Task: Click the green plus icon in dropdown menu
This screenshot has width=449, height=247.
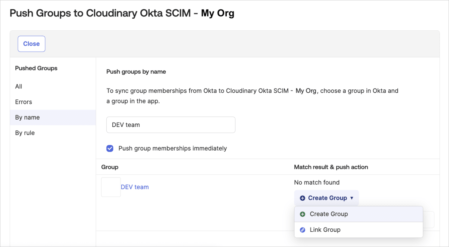Action: point(303,214)
